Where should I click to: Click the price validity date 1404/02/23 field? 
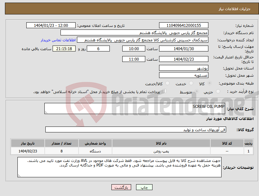(x=183, y=59)
